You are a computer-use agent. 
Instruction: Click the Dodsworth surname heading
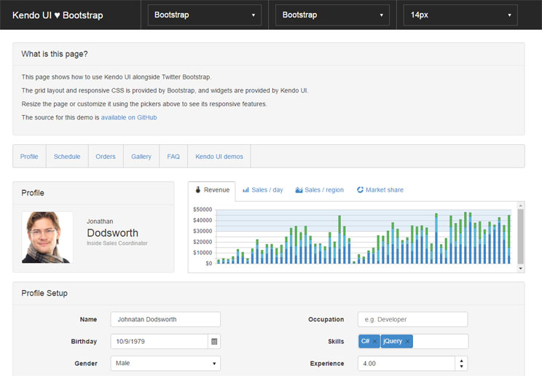[x=112, y=232]
